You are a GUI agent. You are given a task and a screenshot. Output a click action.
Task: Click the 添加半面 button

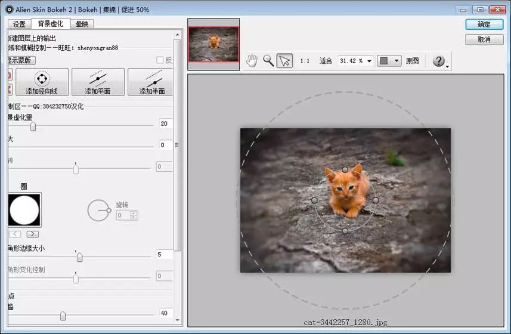point(151,82)
